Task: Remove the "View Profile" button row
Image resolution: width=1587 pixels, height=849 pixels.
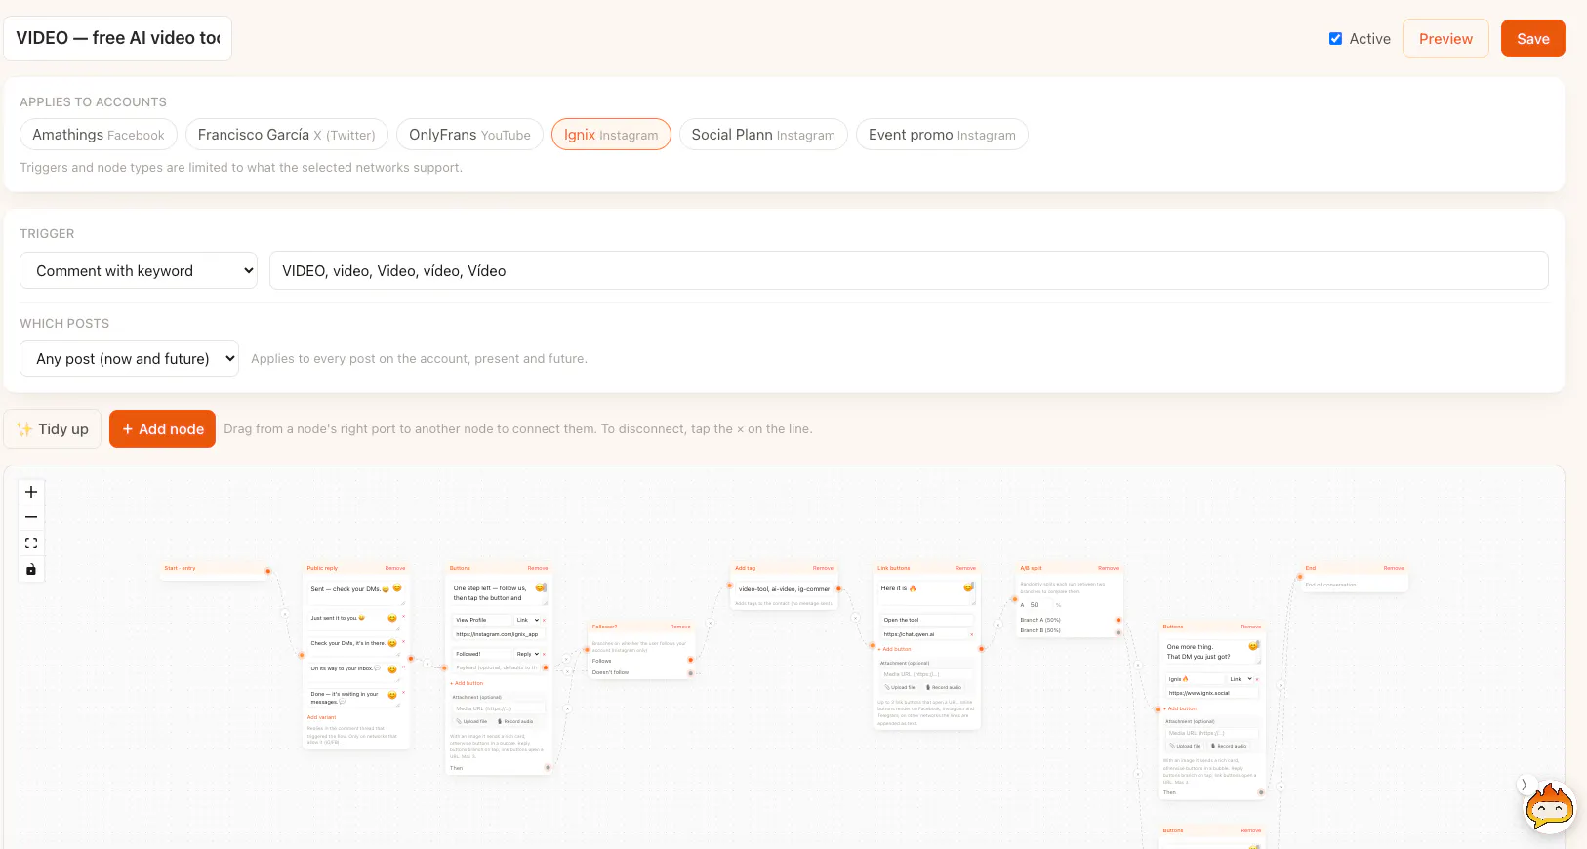Action: (x=544, y=620)
